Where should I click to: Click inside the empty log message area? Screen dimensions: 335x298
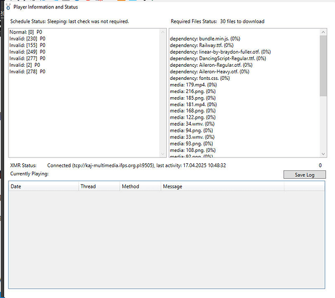click(x=167, y=239)
